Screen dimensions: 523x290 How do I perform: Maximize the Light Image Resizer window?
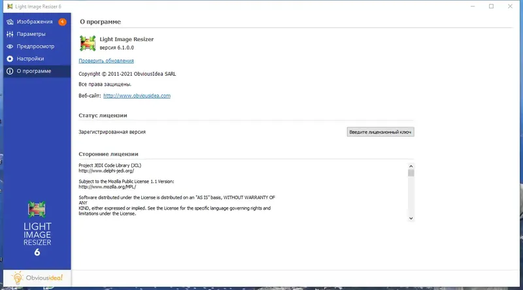click(x=492, y=7)
